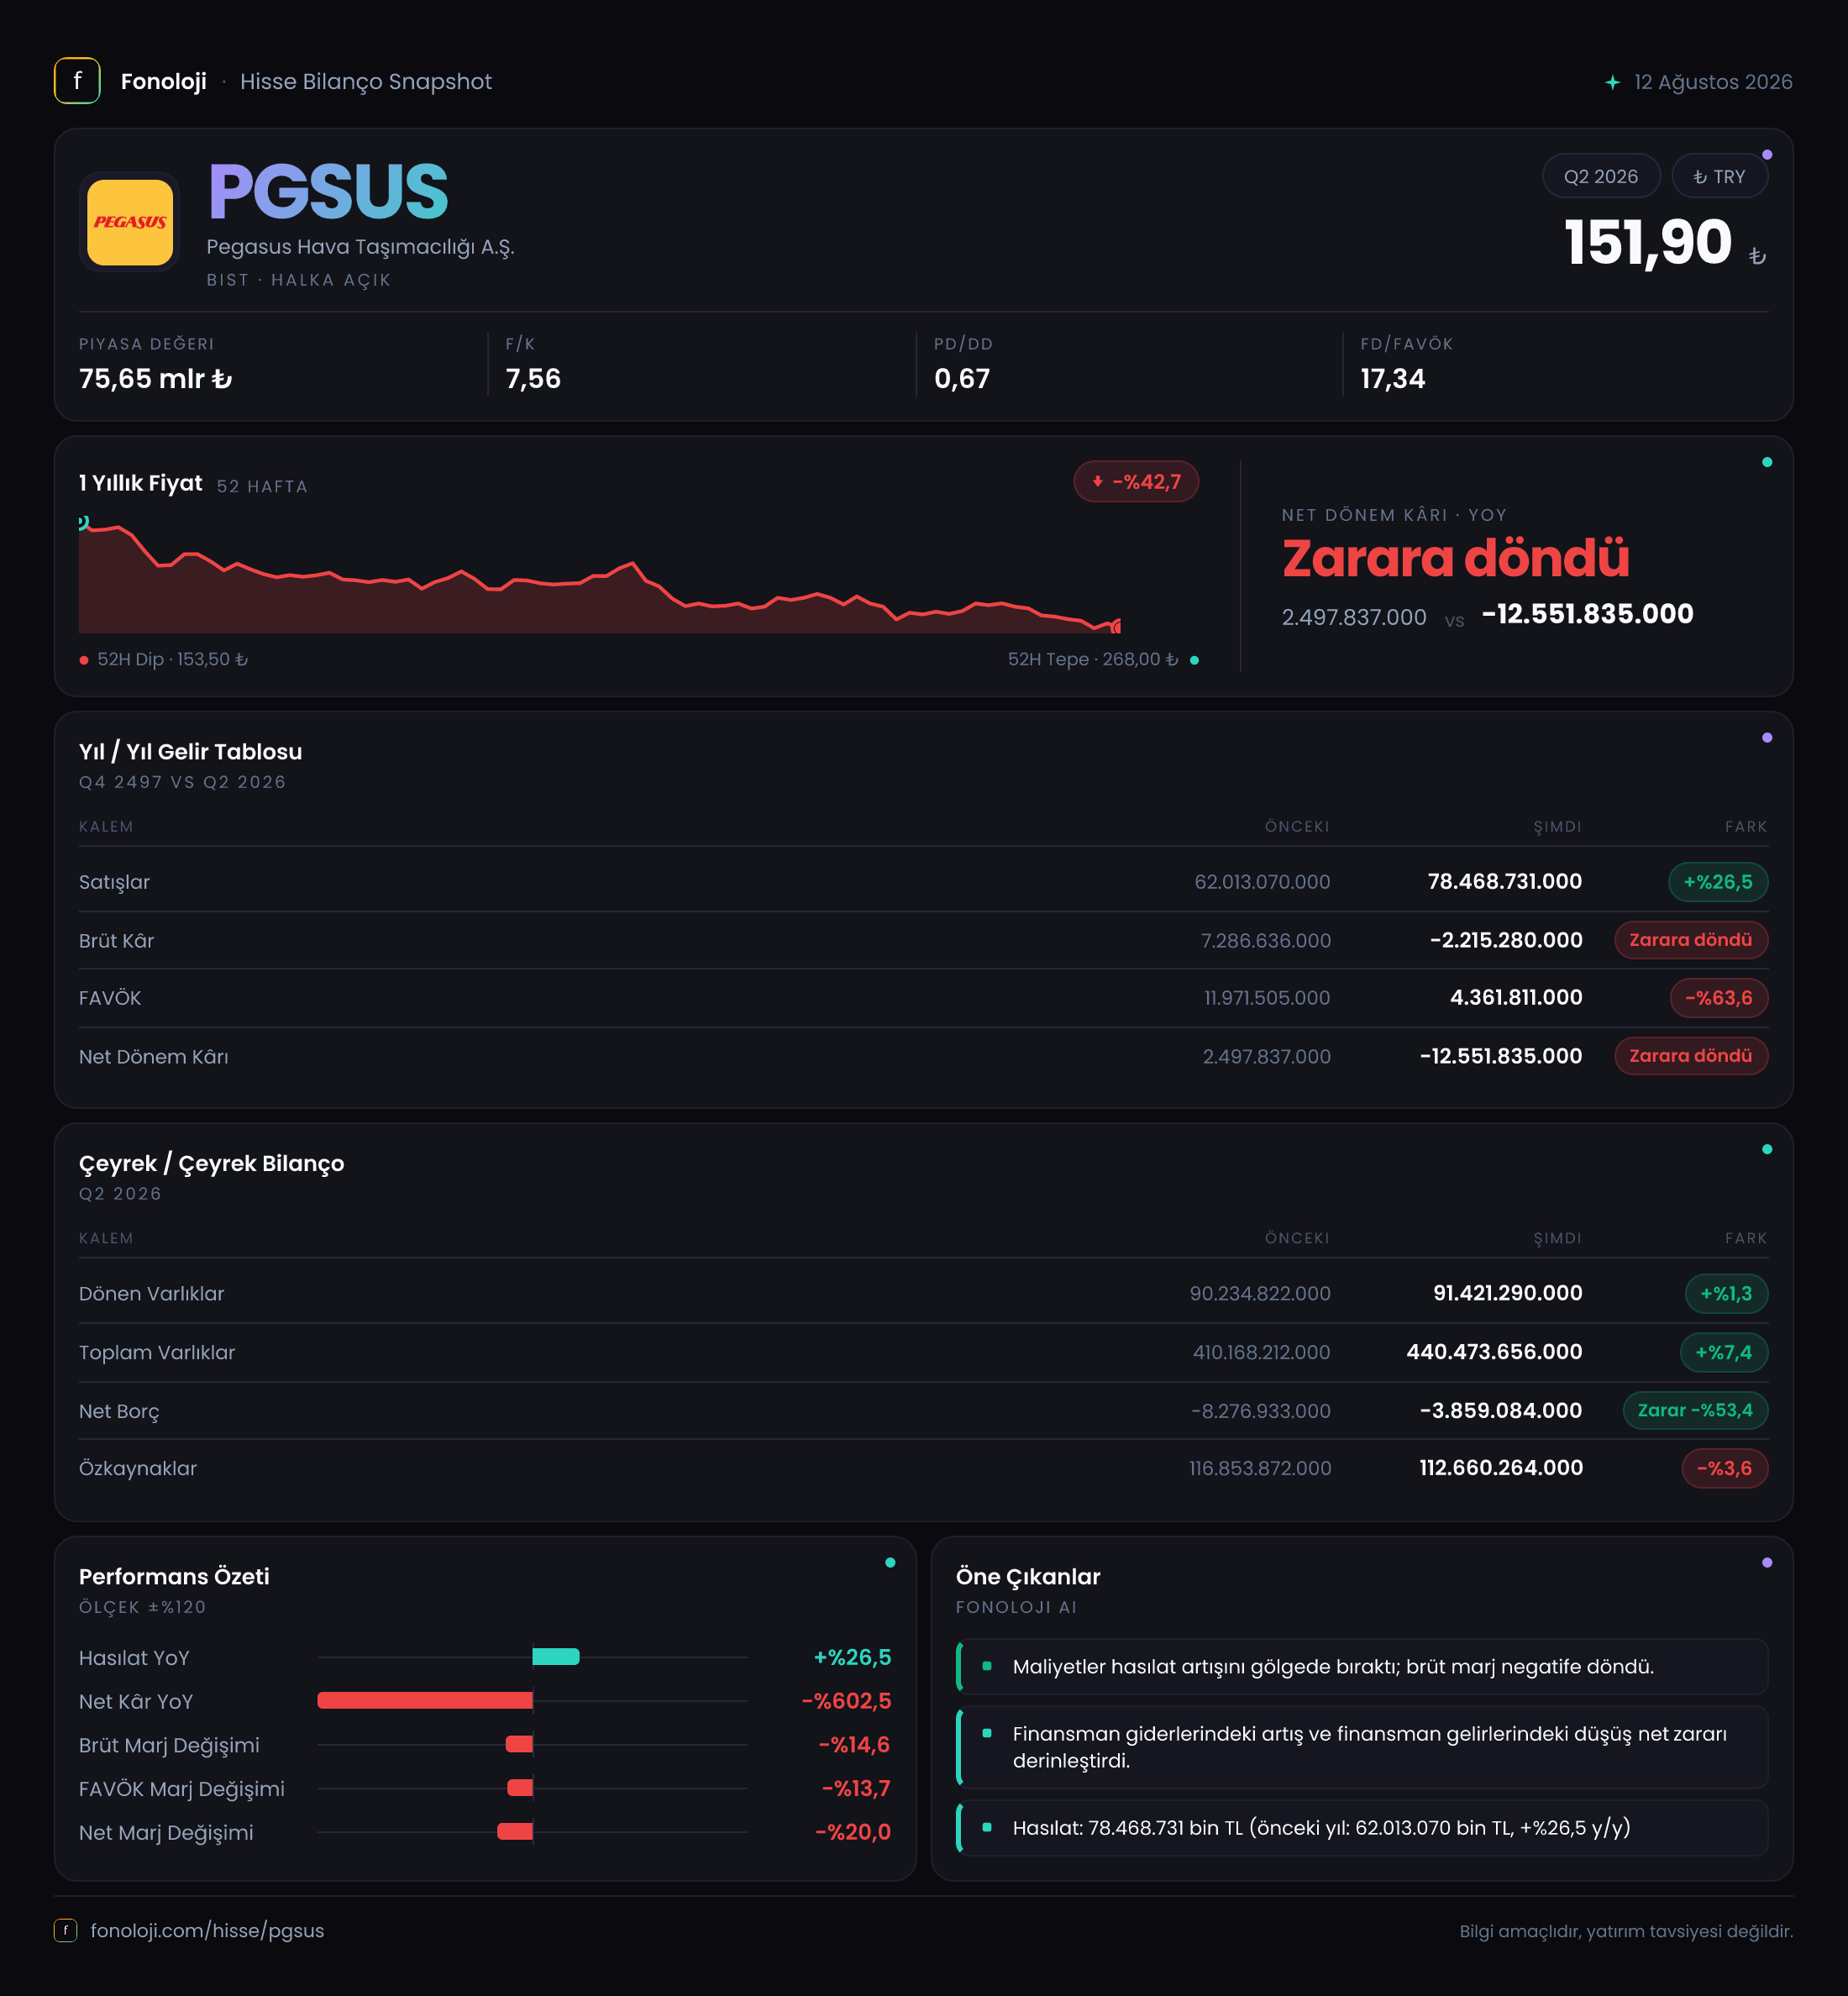Click the Zarar -%53,4 Net Borç badge
1848x1996 pixels.
1695,1410
